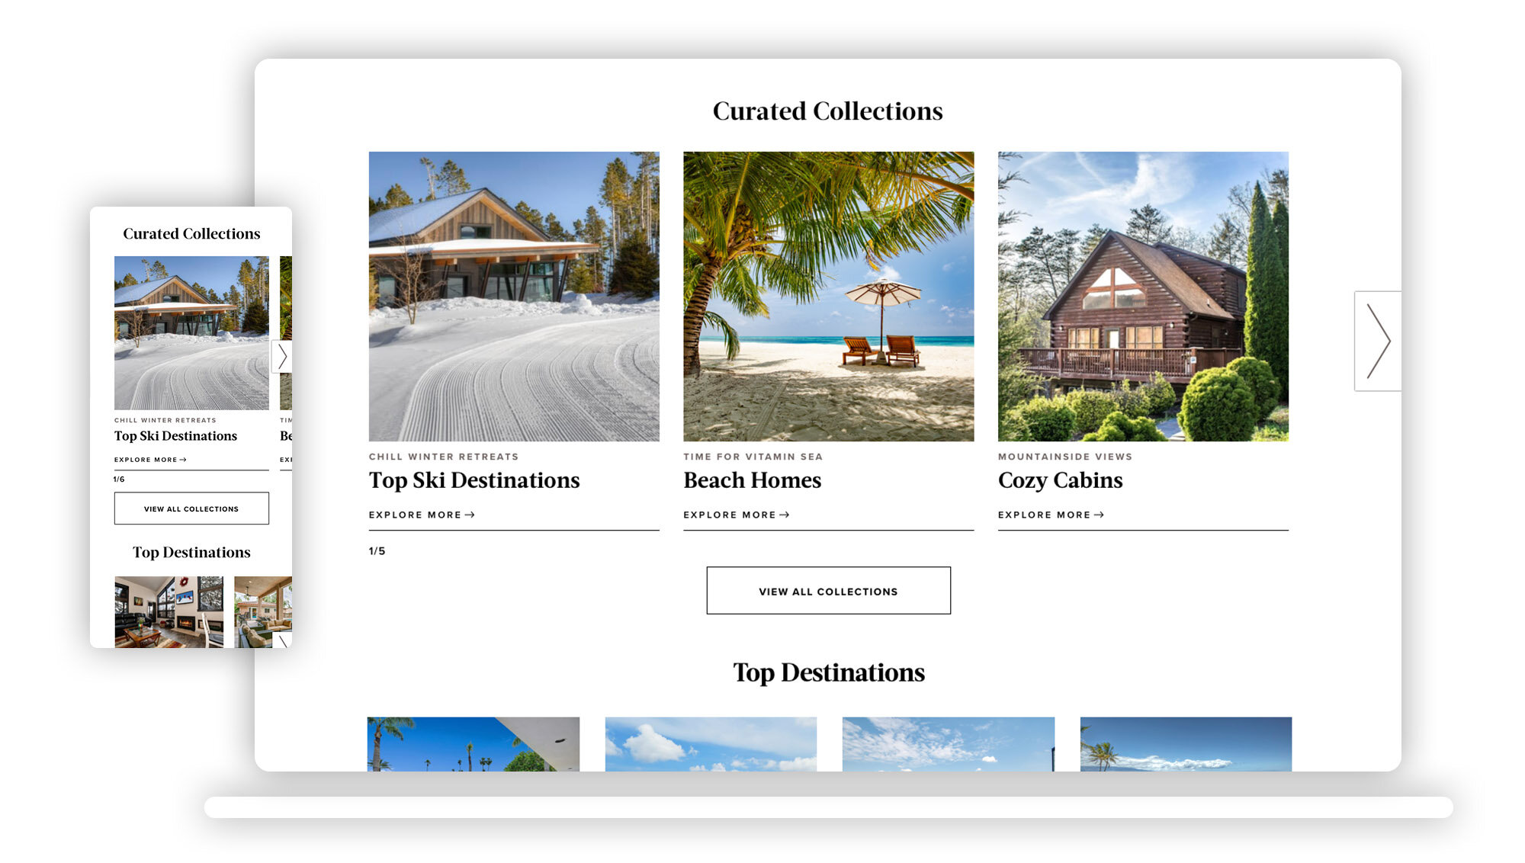Click Explore More under Top Ski Destinations
Viewport: 1525px width, 863px height.
pos(422,515)
